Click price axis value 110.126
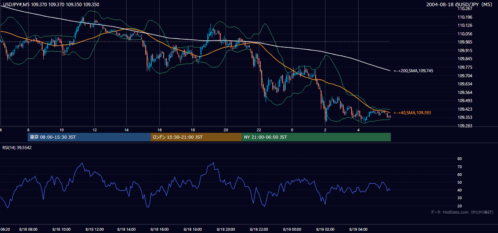This screenshot has height=233, width=498. [465, 26]
